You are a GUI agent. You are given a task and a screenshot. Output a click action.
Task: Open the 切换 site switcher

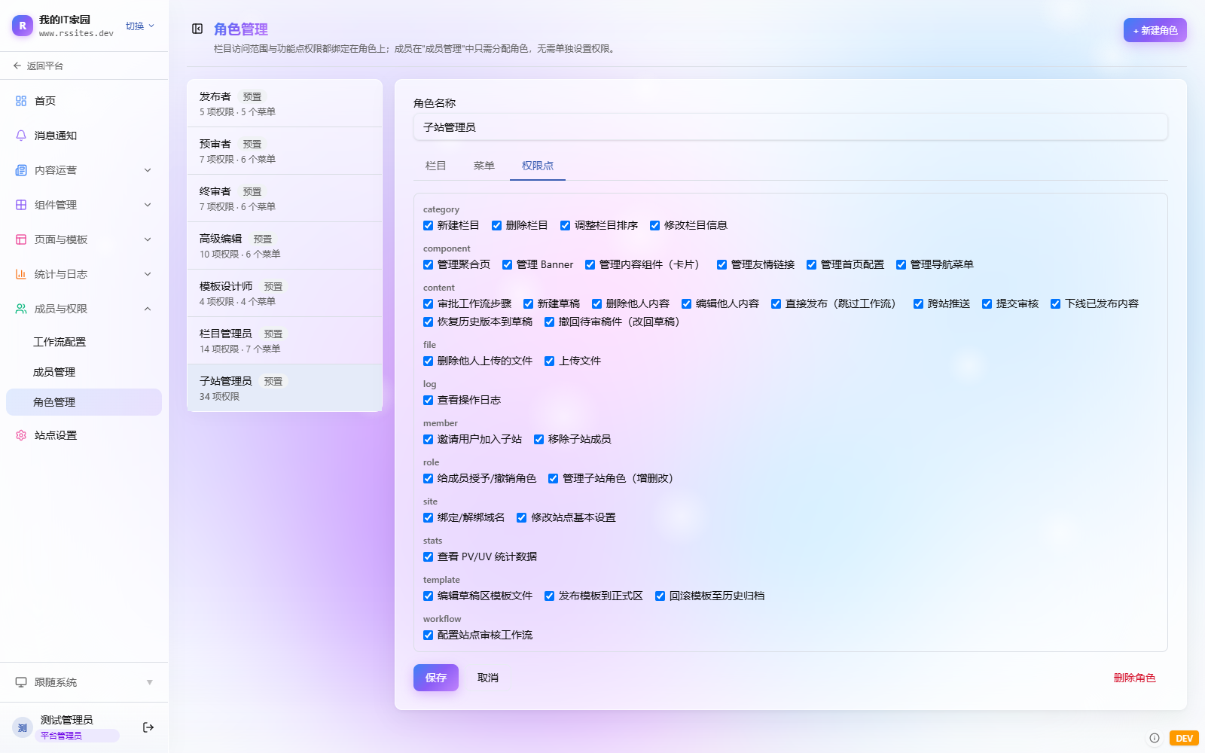(140, 26)
